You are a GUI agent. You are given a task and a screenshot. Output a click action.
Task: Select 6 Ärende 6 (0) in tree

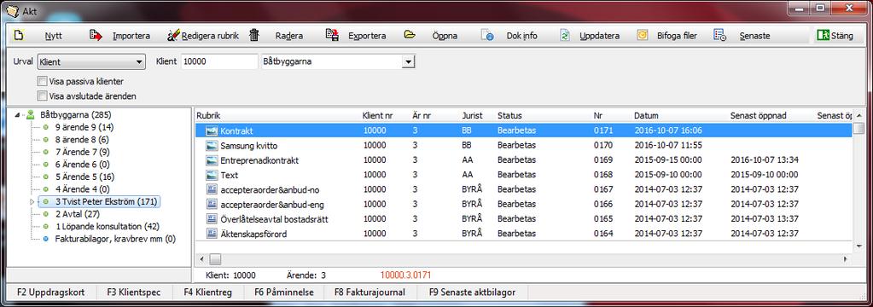83,164
